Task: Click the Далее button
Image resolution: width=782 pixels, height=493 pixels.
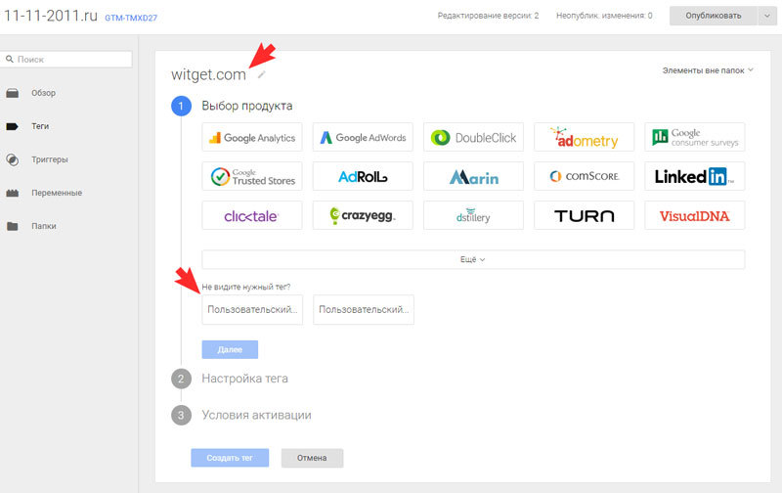Action: (230, 350)
